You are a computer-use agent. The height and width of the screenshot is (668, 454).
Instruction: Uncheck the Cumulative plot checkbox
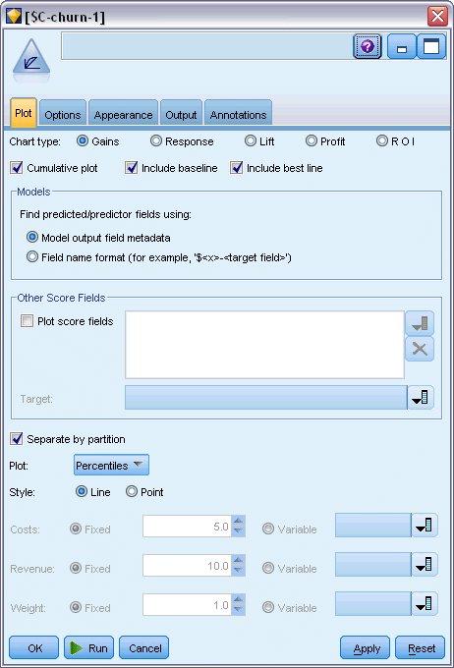(17, 168)
